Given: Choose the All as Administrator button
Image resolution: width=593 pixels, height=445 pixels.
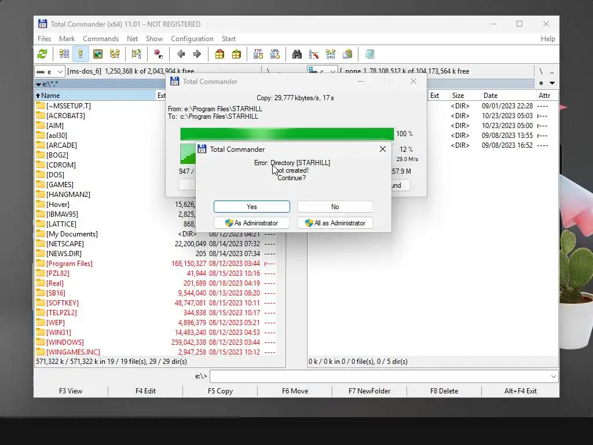Looking at the screenshot, I should (x=335, y=223).
